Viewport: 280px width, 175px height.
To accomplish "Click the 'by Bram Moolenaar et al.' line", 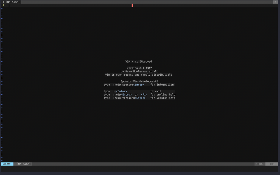I will (x=139, y=71).
